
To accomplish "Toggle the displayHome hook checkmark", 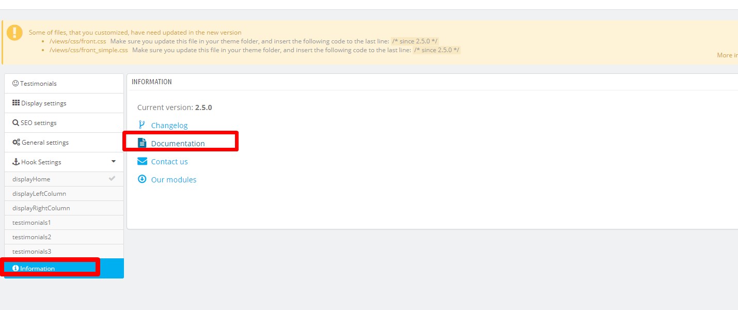I will (x=112, y=179).
